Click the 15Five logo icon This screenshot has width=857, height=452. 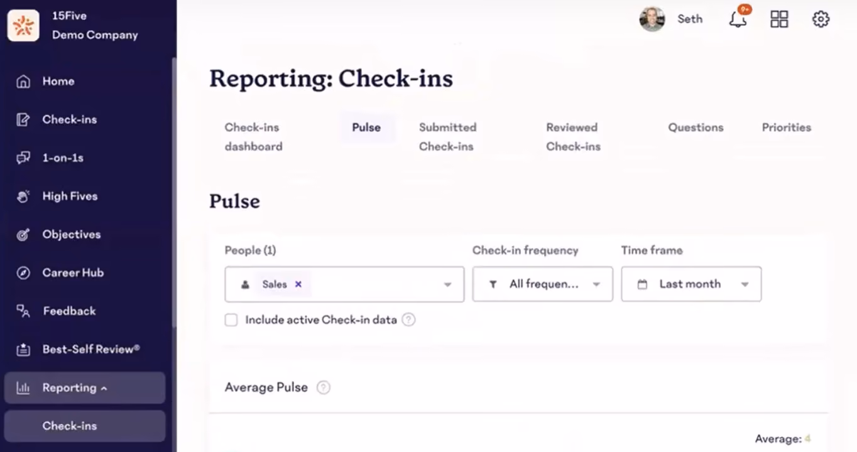point(23,26)
